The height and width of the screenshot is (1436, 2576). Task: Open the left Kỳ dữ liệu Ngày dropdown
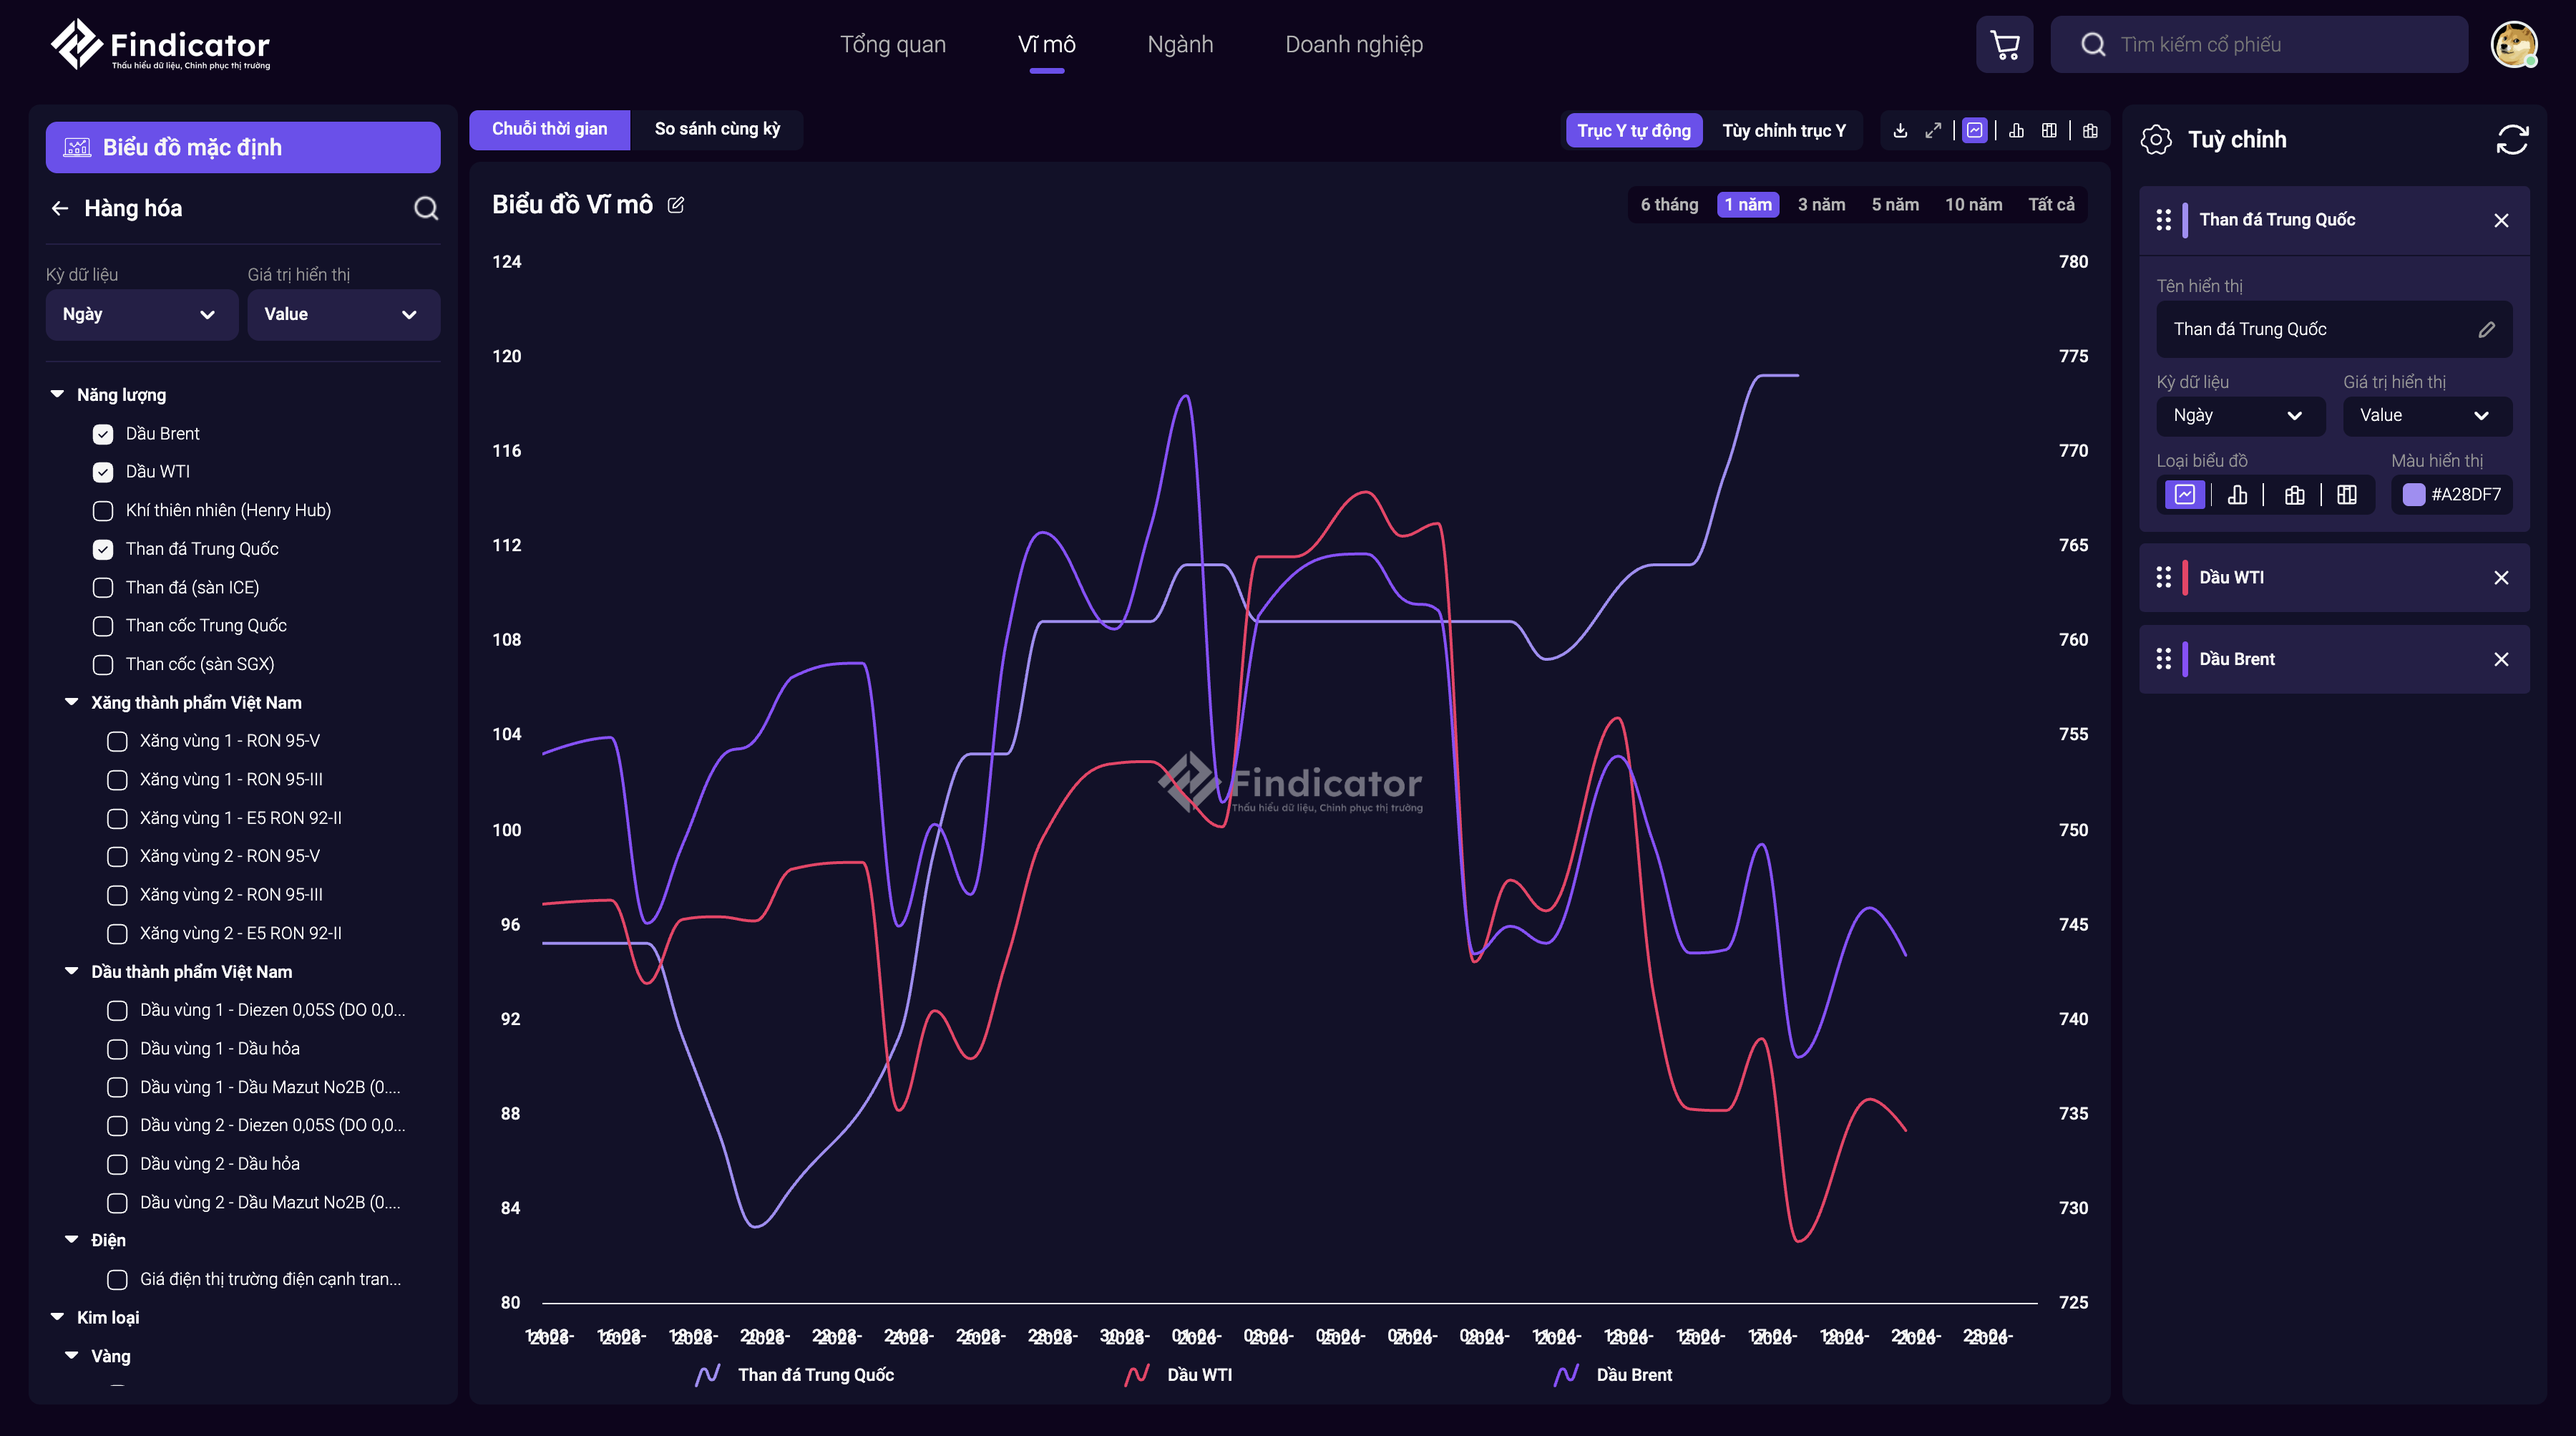(x=141, y=314)
